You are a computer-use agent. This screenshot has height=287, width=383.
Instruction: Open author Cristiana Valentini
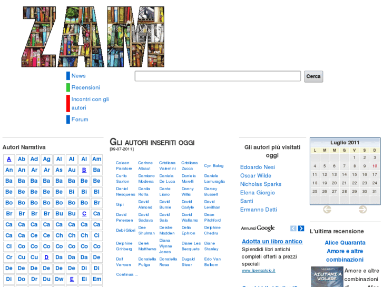[168, 165]
